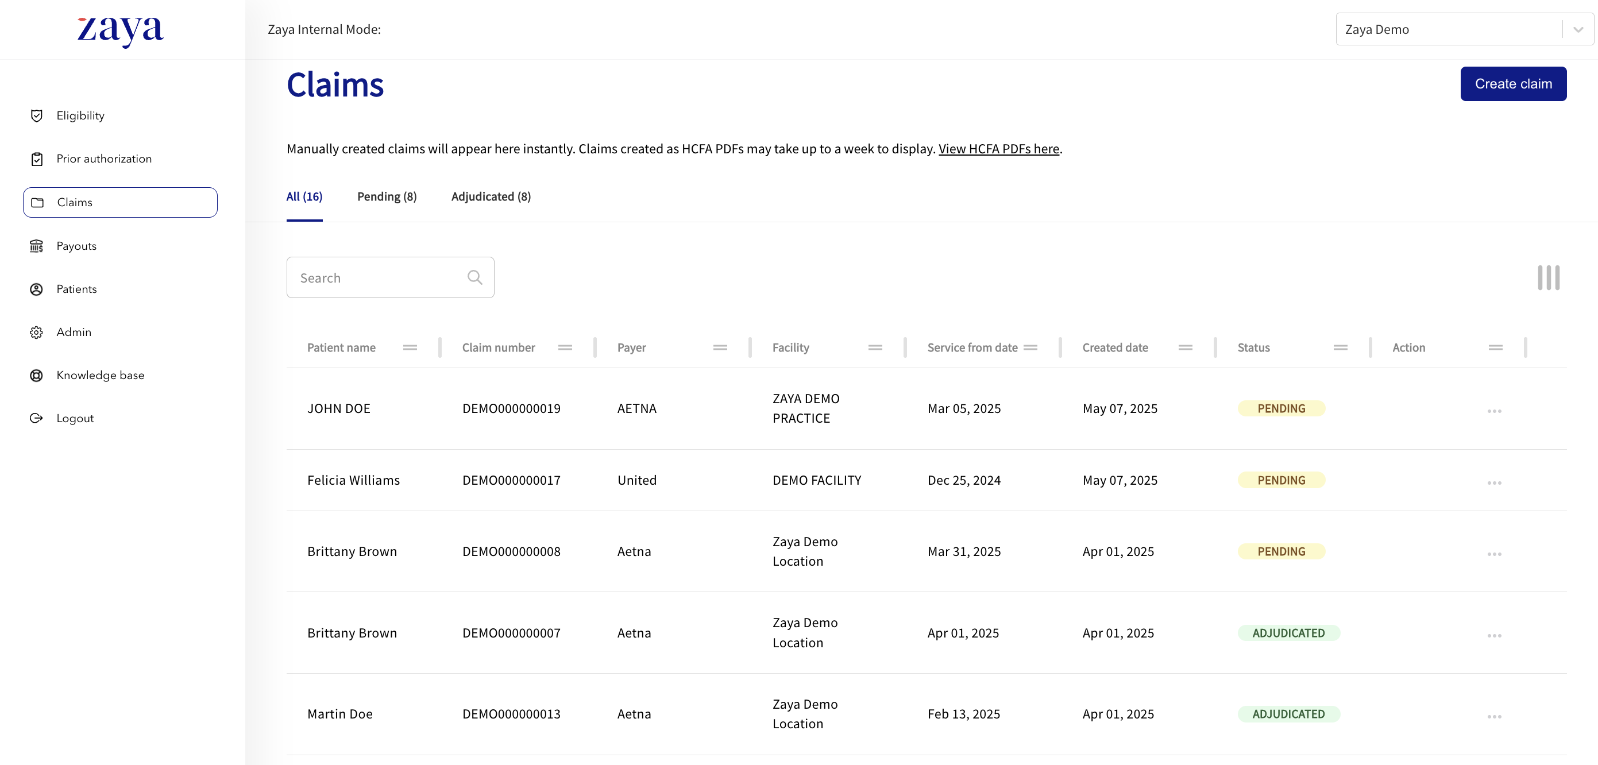Image resolution: width=1598 pixels, height=765 pixels.
Task: Switch to the Adjudicated (8) tab
Action: 491,196
